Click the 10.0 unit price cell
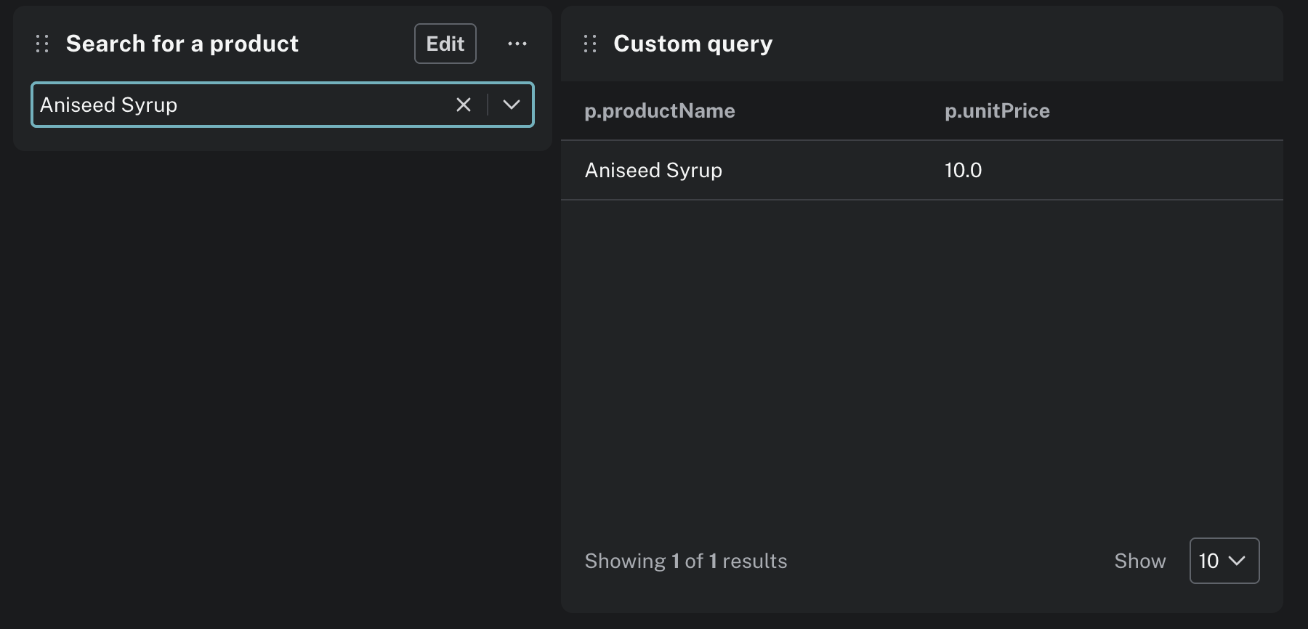This screenshot has width=1308, height=629. click(x=963, y=170)
